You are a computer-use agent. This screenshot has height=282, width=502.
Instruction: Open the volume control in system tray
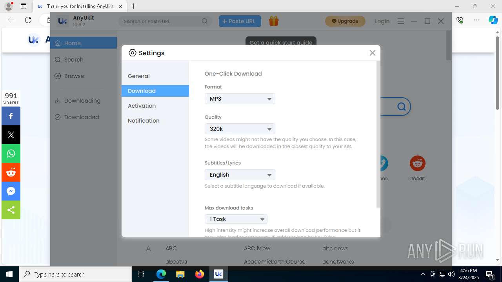click(451, 274)
